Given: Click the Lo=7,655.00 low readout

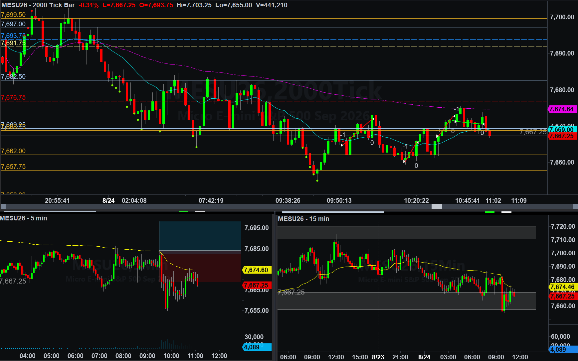Looking at the screenshot, I should [234, 5].
